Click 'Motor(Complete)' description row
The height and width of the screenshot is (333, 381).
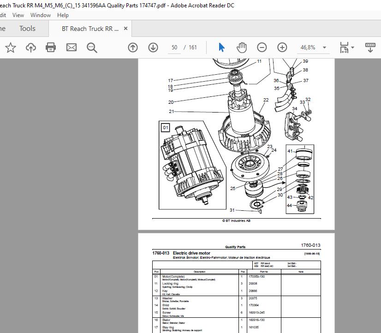[x=199, y=278]
